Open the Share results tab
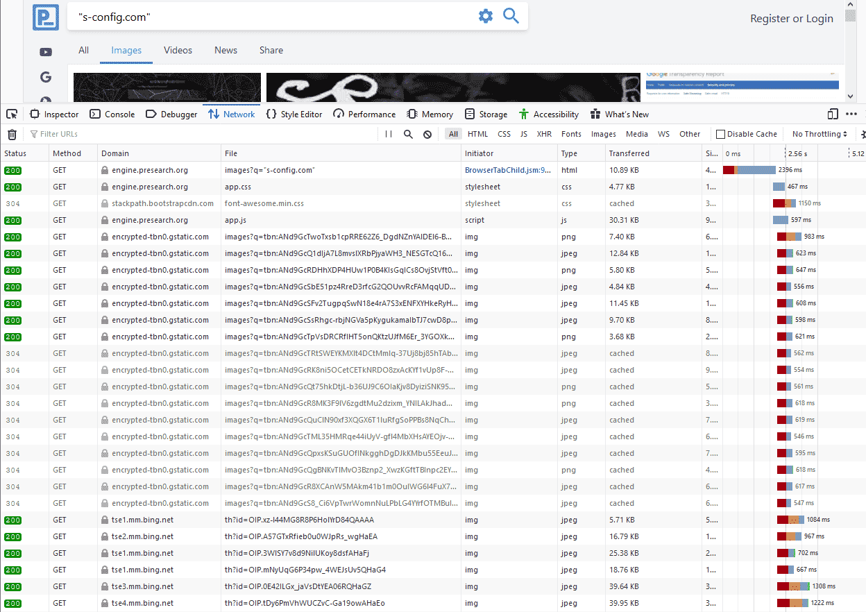 271,50
